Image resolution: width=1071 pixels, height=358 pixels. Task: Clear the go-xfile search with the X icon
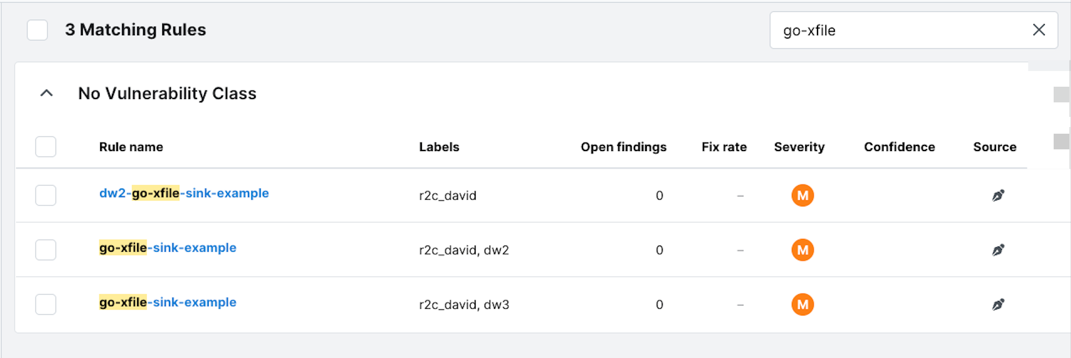[1039, 30]
